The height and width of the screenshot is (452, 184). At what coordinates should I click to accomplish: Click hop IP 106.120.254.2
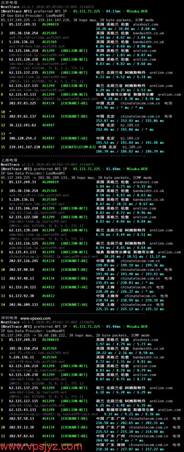click(23, 138)
